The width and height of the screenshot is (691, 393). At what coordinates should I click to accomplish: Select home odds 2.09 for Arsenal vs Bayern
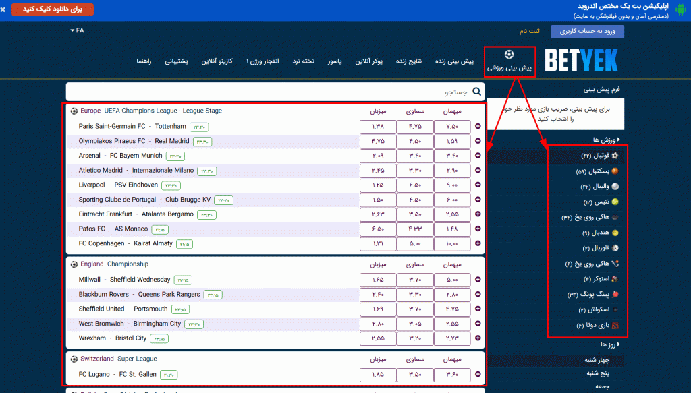(378, 156)
